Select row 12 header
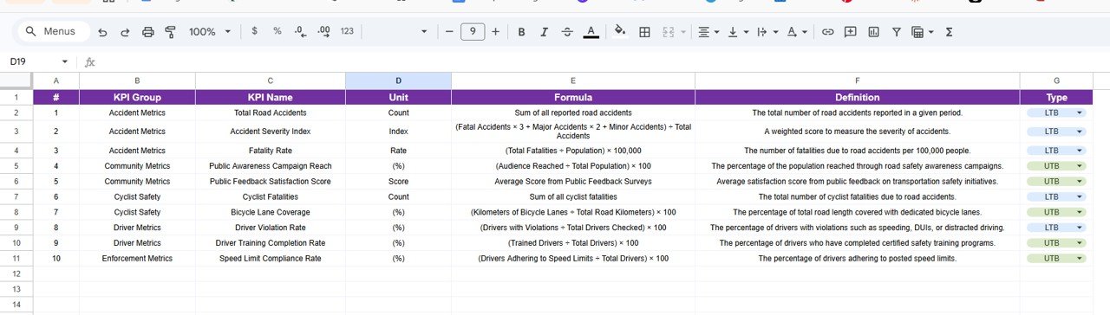 [16, 273]
